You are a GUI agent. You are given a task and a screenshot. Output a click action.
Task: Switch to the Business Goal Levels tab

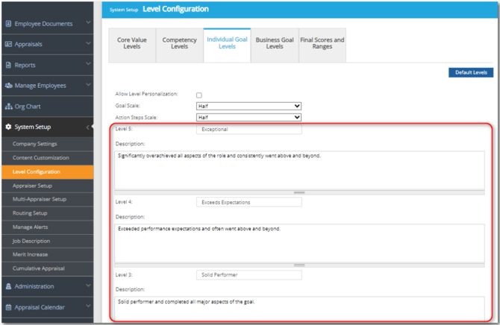(x=275, y=44)
